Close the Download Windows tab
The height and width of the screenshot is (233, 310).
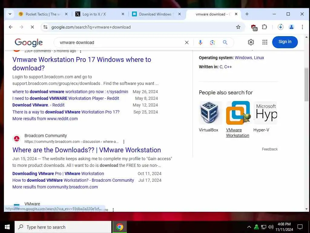click(x=179, y=14)
